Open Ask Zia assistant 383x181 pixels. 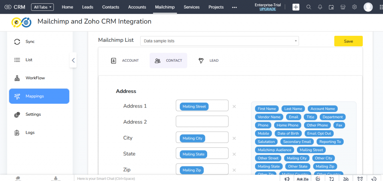pyautogui.click(x=302, y=179)
